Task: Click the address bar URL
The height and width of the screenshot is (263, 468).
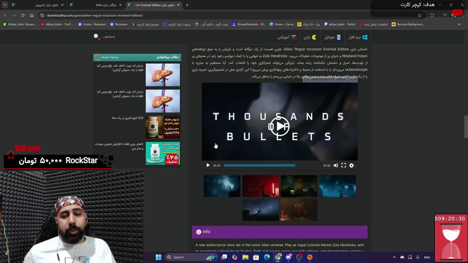Action: (x=95, y=15)
